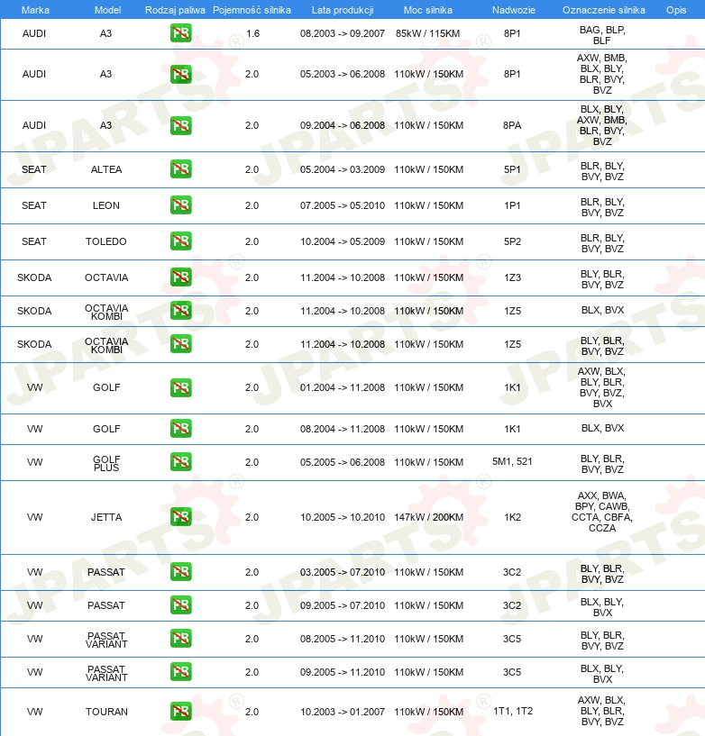Select the 8PA body code cell
705x736 pixels.
click(x=512, y=125)
